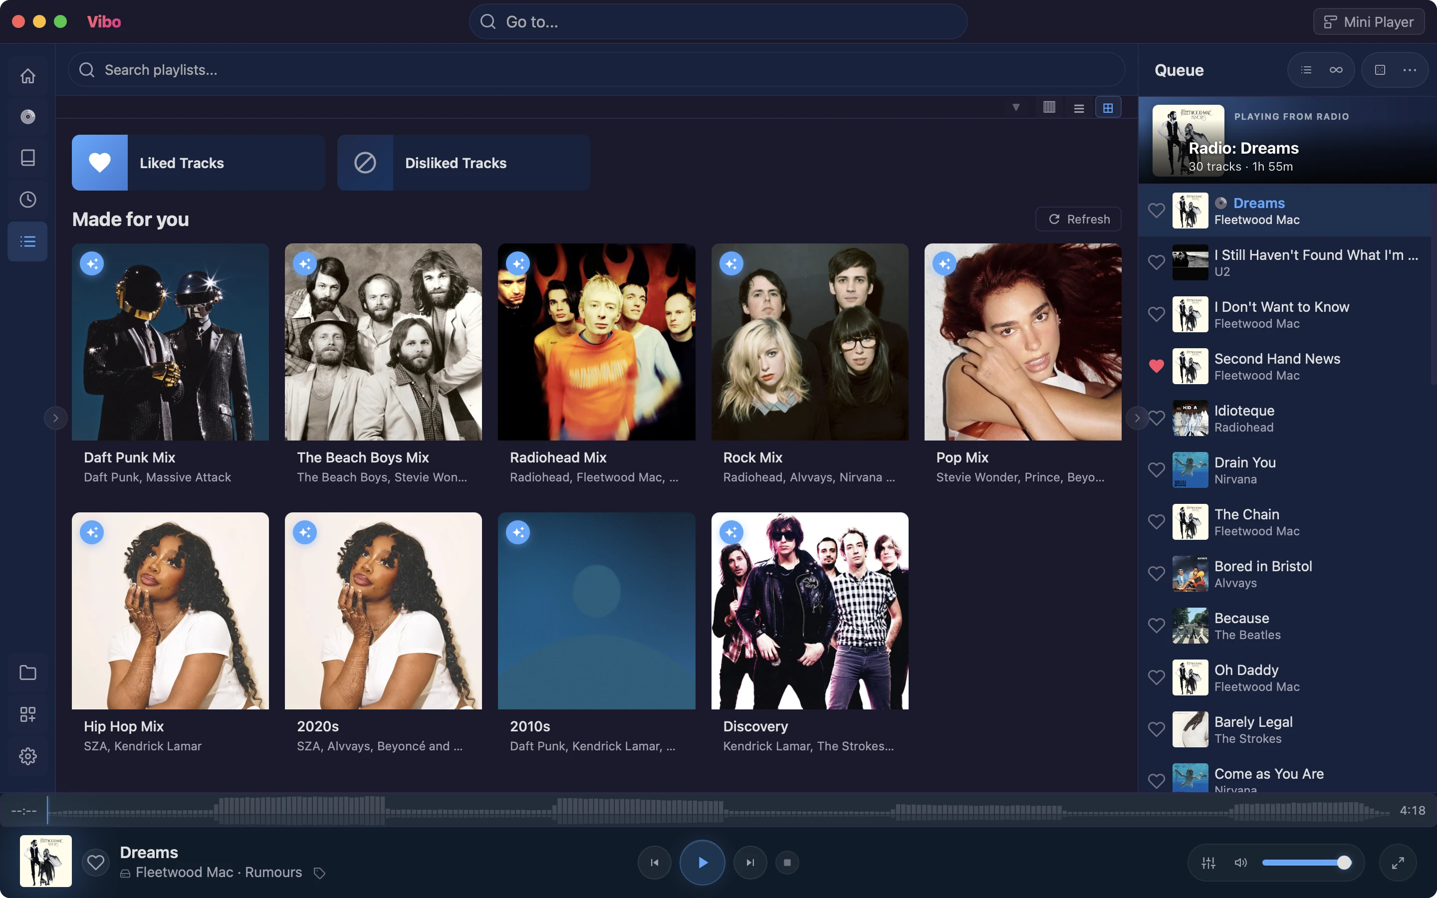
Task: Unlike Second Hand News in the queue
Action: coord(1156,366)
